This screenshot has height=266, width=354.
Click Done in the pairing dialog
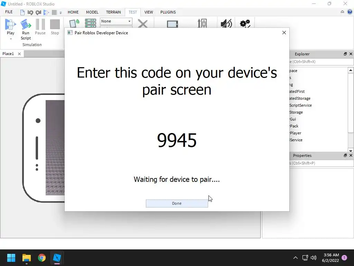[177, 203]
